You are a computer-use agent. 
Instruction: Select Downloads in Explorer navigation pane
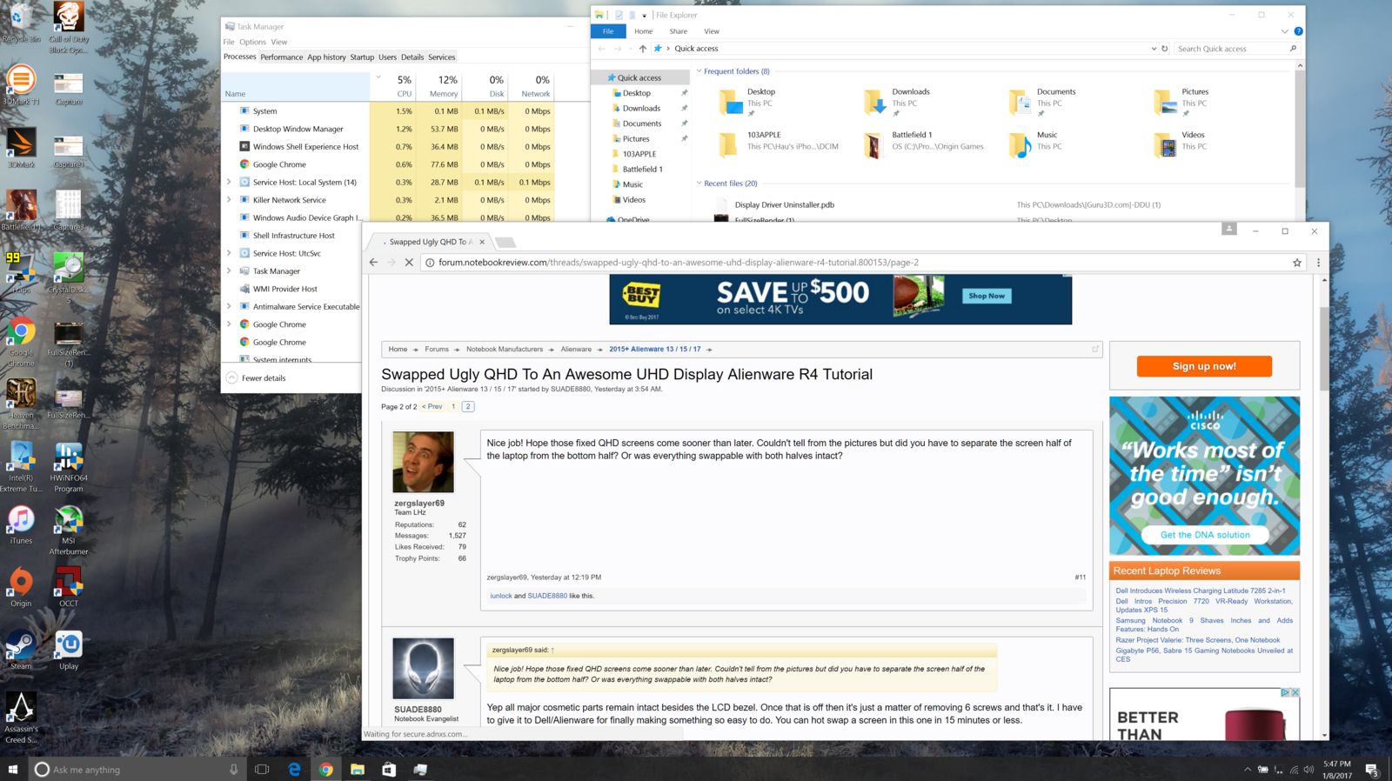pyautogui.click(x=641, y=109)
